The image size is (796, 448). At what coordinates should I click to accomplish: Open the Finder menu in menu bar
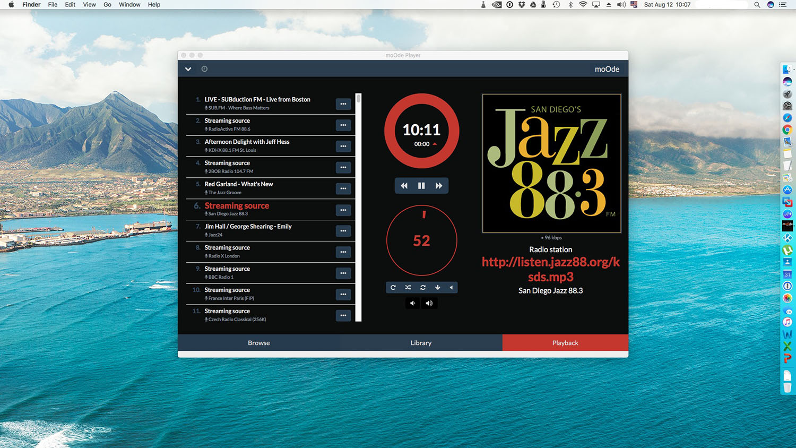point(31,5)
